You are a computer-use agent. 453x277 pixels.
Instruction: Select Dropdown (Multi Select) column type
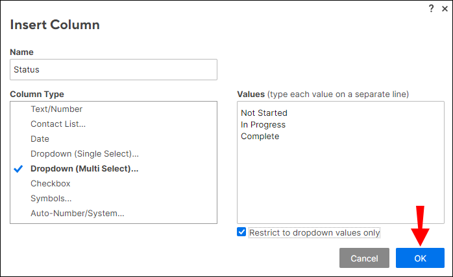click(84, 169)
